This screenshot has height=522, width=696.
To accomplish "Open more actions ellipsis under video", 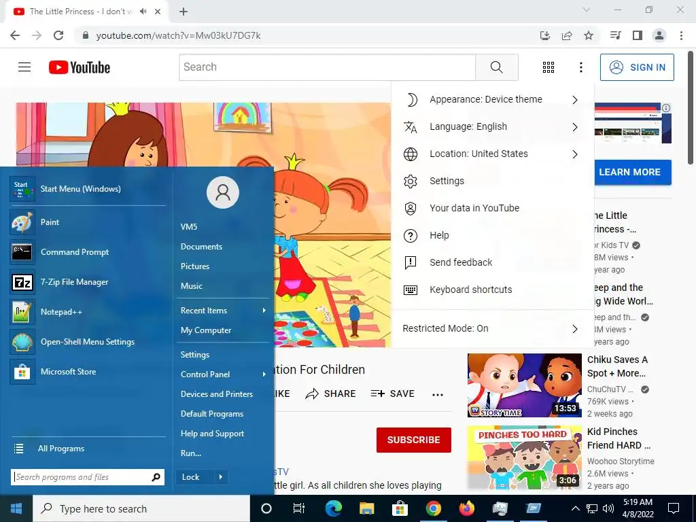I will 438,394.
